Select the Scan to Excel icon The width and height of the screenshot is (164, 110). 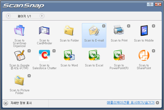[x=94, y=55]
